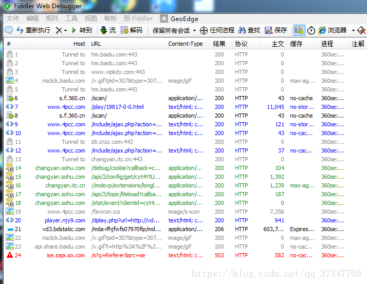Screen dimensions: 367x284
Task: Sort by the 结果 column header
Action: [219, 44]
